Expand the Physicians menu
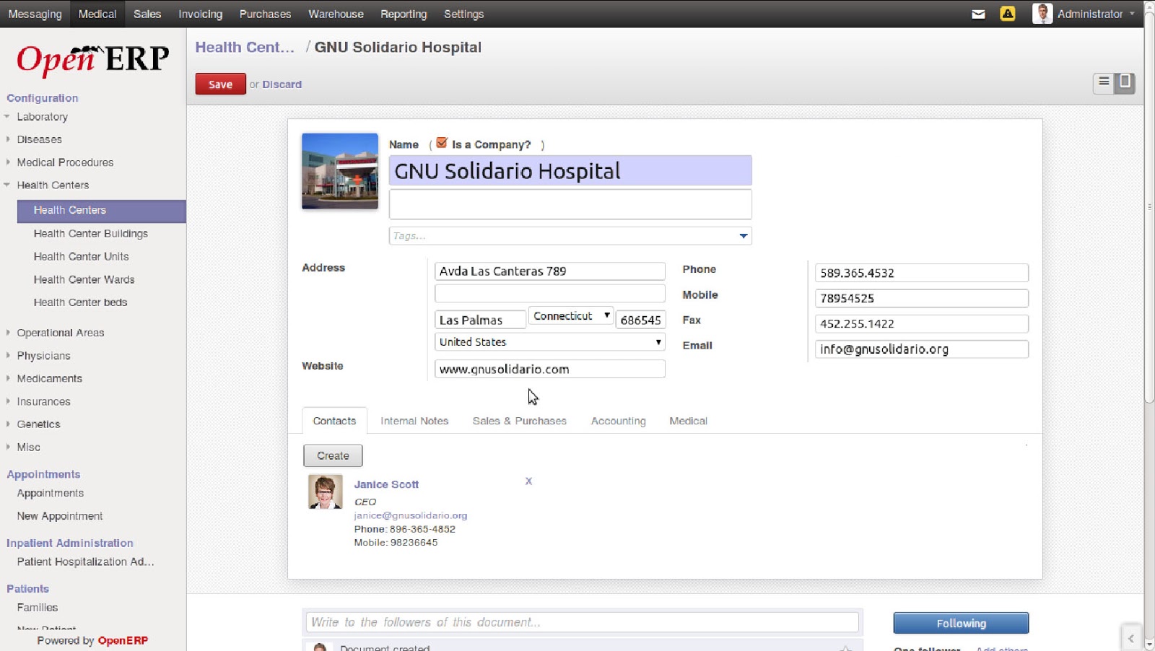 (x=43, y=356)
